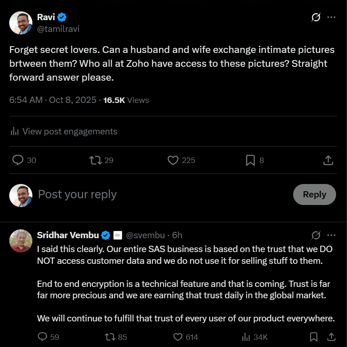Reply to Sridhar Vembu's comment
347x347 pixels.
42,337
